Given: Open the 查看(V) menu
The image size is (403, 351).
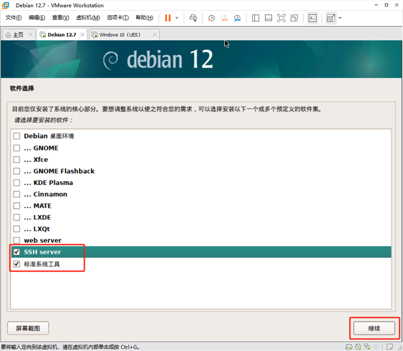Looking at the screenshot, I should click(60, 17).
